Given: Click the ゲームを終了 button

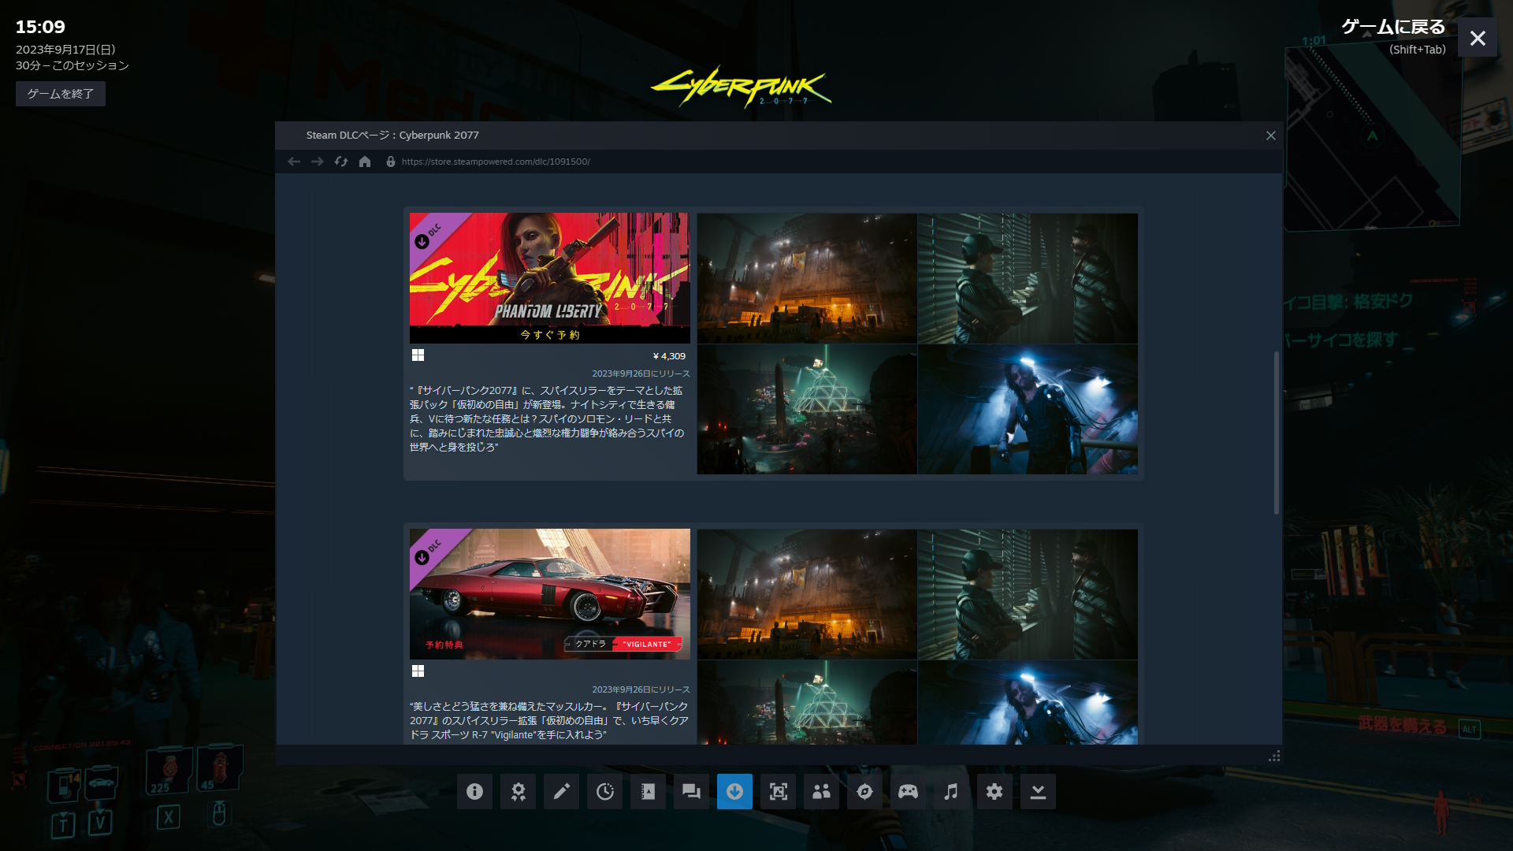Looking at the screenshot, I should tap(61, 94).
